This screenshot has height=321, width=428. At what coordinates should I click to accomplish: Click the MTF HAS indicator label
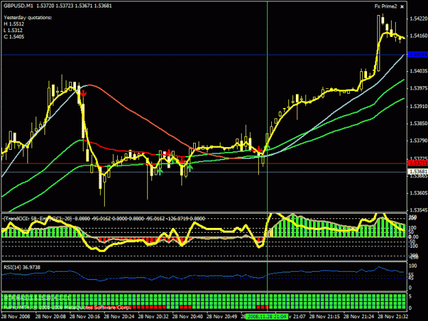37,298
